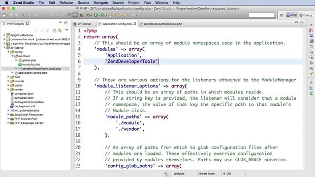Select zenddevelopertools.local.php in tree

(x=41, y=69)
